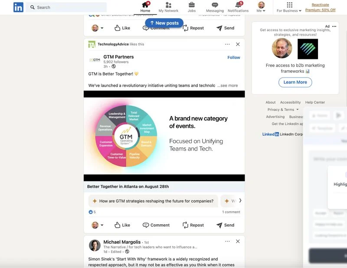Screen dimensions: 347x268
Task: Expand Privacy & Terms dropdown
Action: pos(283,110)
